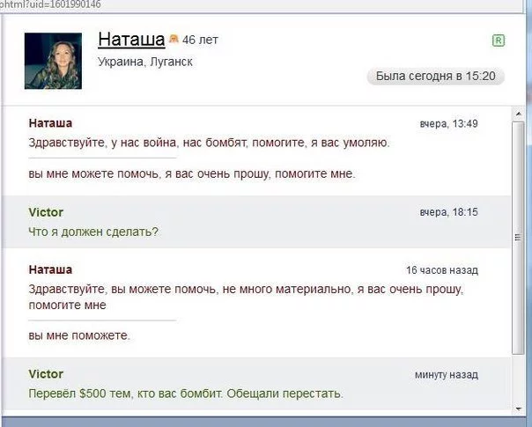Click Victor's name above 'Что я должен сделать?'
This screenshot has height=427, width=532.
[x=46, y=212]
